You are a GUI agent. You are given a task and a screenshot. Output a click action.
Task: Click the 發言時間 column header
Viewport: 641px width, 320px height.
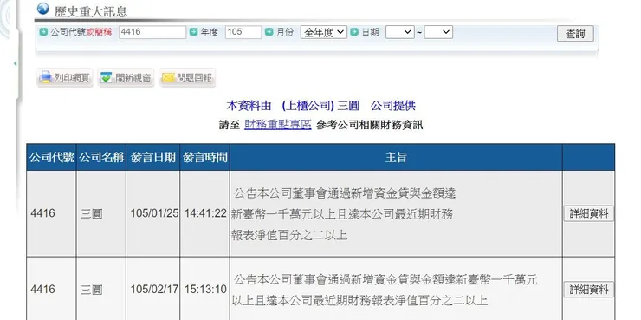(x=204, y=157)
